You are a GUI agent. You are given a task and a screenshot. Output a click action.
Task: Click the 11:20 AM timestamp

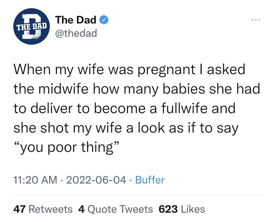click(35, 180)
